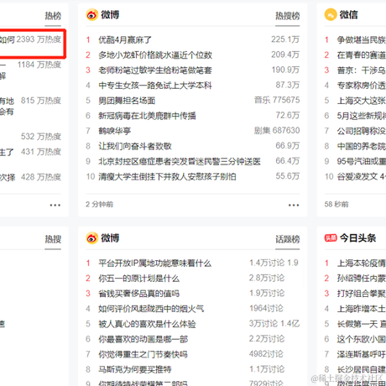The image size is (386, 386).
Task: Open 你五一的原计划是什么
Action: (x=139, y=279)
